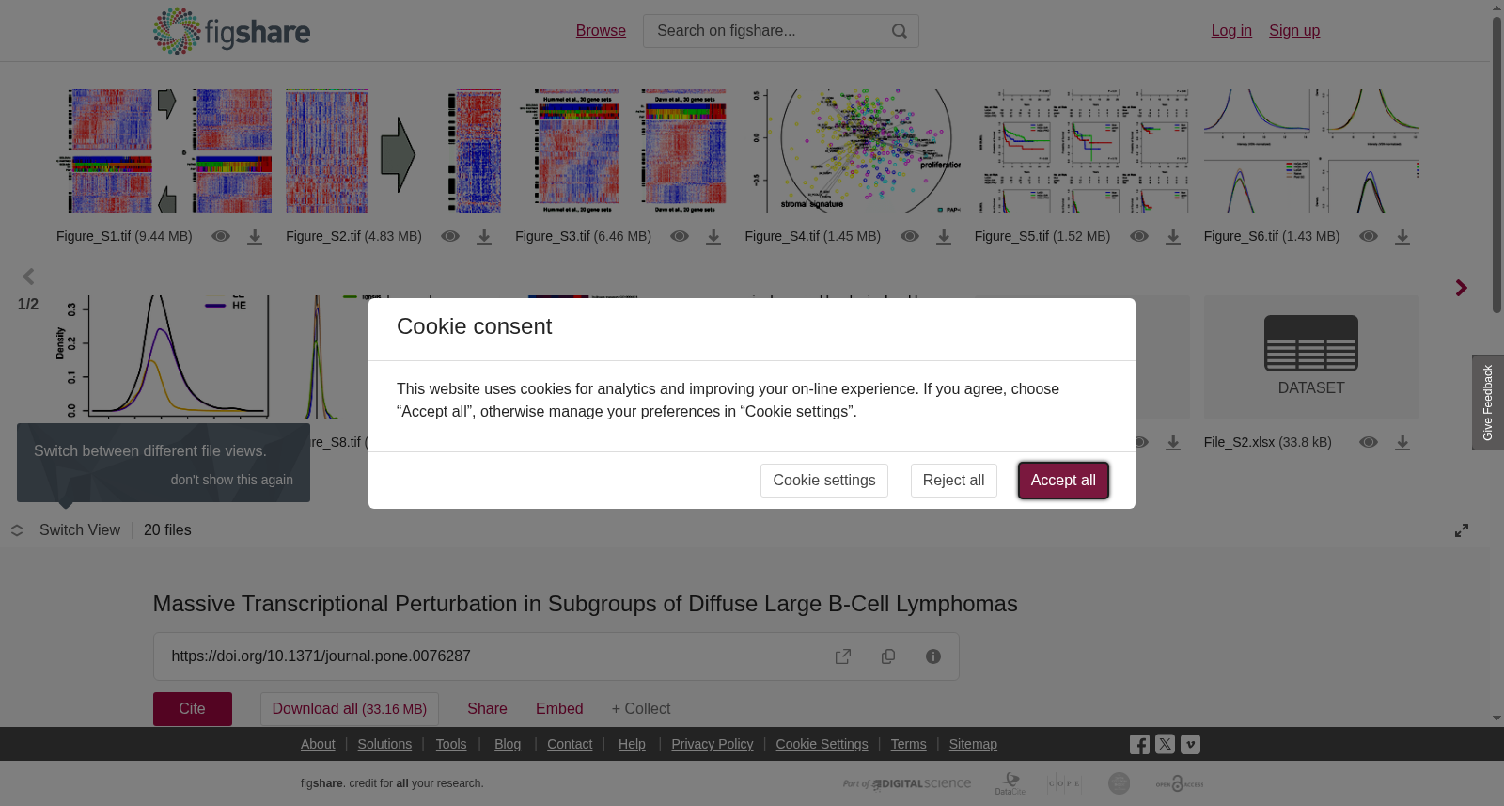The image size is (1504, 806).
Task: Select the Share option
Action: pos(487,709)
